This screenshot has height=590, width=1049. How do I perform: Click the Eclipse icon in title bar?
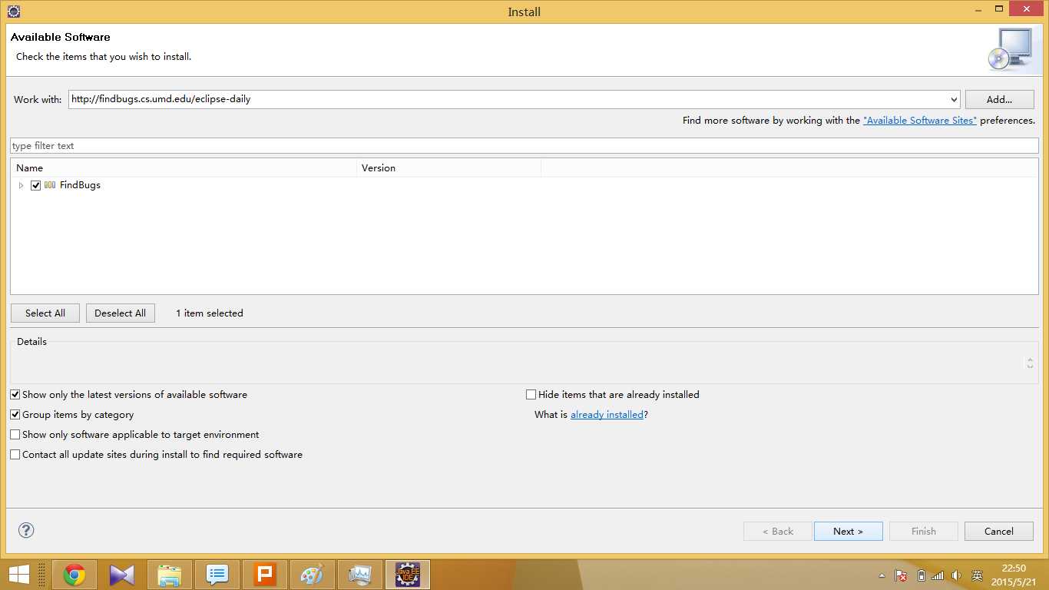(x=13, y=12)
